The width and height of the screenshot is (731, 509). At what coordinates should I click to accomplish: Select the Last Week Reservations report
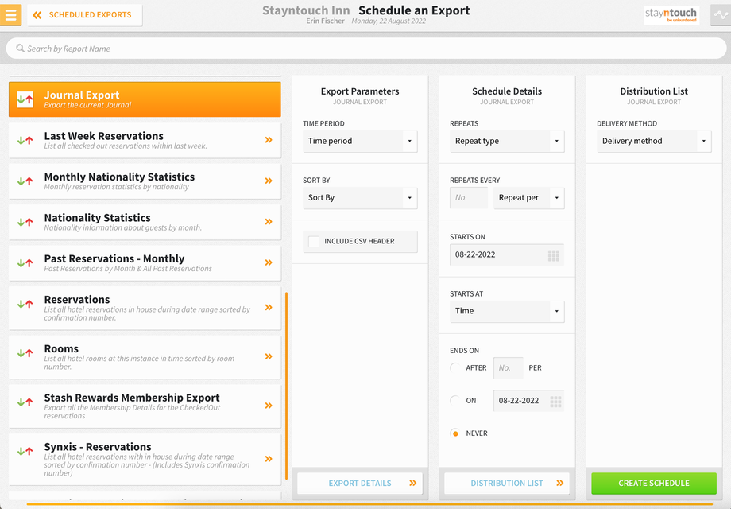pyautogui.click(x=145, y=140)
